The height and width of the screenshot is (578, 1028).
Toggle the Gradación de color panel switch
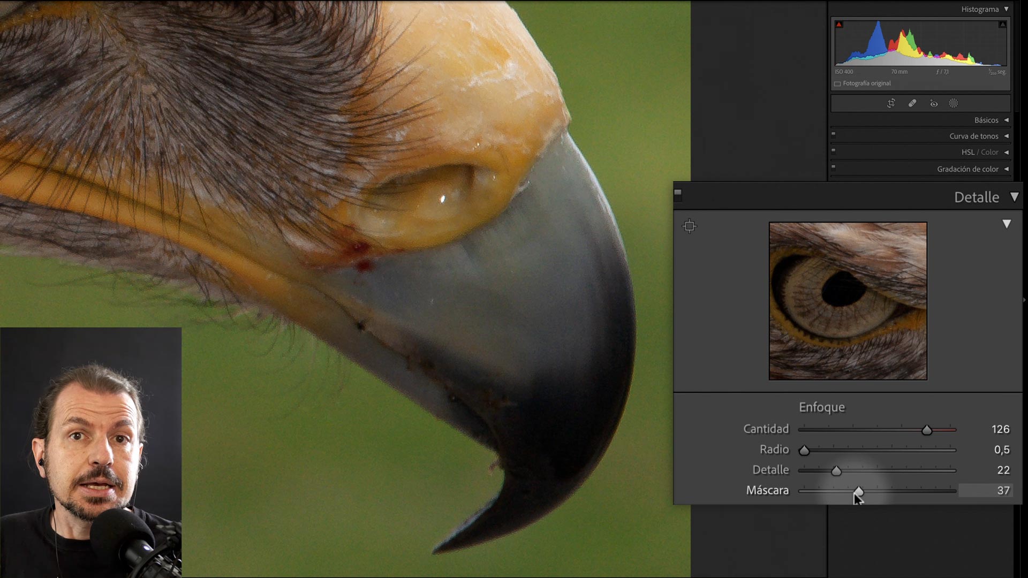click(x=833, y=167)
